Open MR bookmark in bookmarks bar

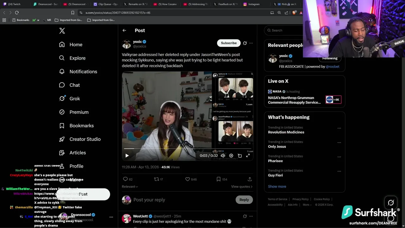(x=47, y=20)
